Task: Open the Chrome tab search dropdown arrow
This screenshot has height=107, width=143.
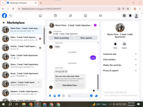Action: pos(3,3)
